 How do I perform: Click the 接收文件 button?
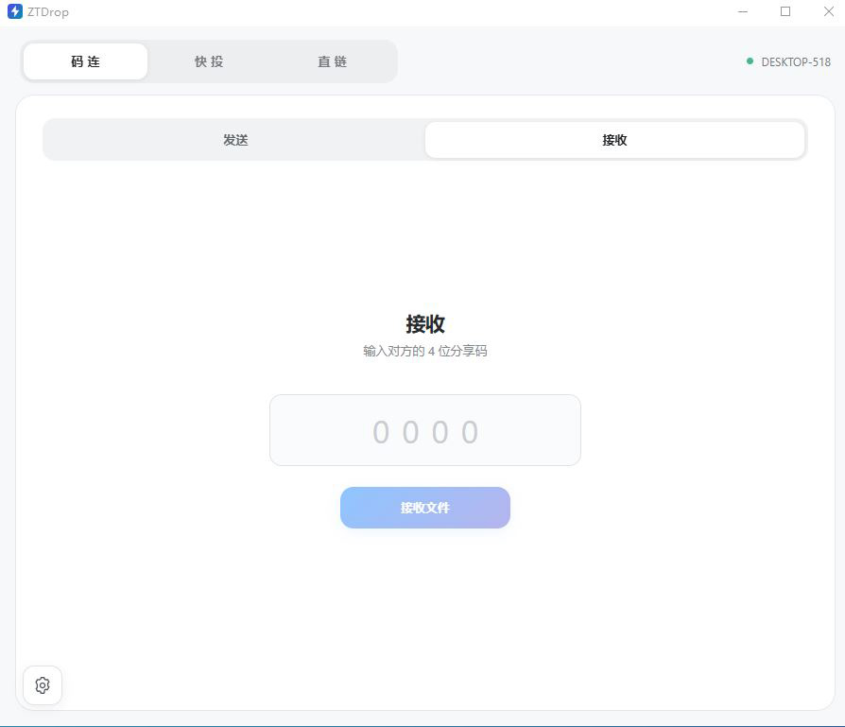coord(425,508)
